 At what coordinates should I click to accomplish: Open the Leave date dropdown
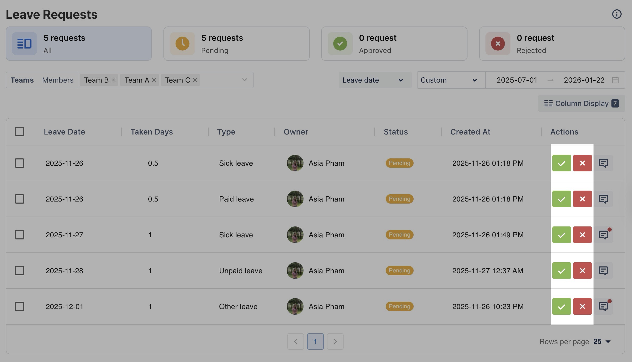pos(375,80)
